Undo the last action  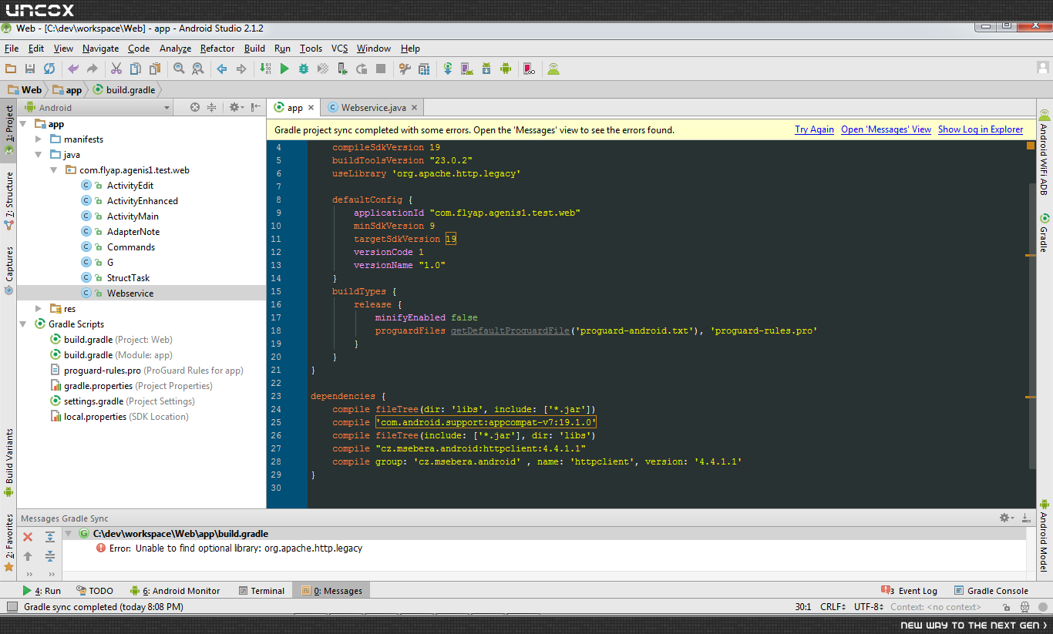tap(73, 69)
